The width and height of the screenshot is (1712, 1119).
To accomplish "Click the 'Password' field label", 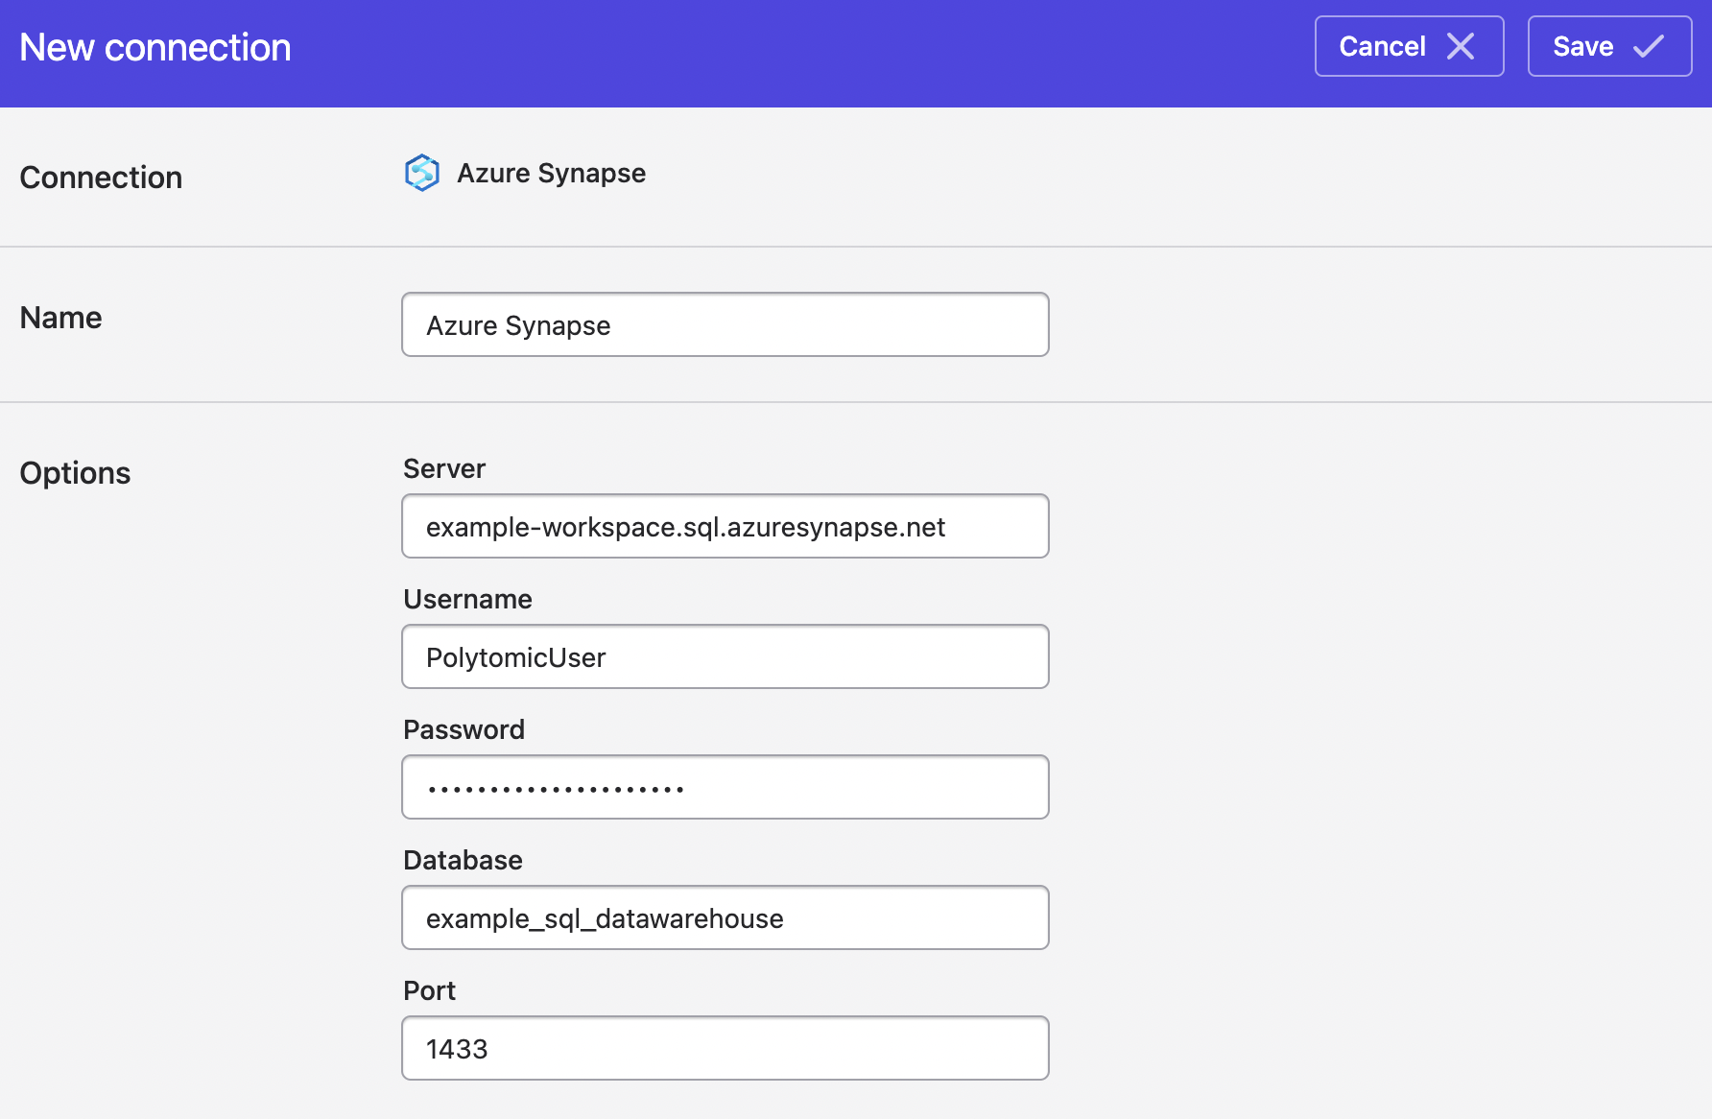I will [x=464, y=729].
